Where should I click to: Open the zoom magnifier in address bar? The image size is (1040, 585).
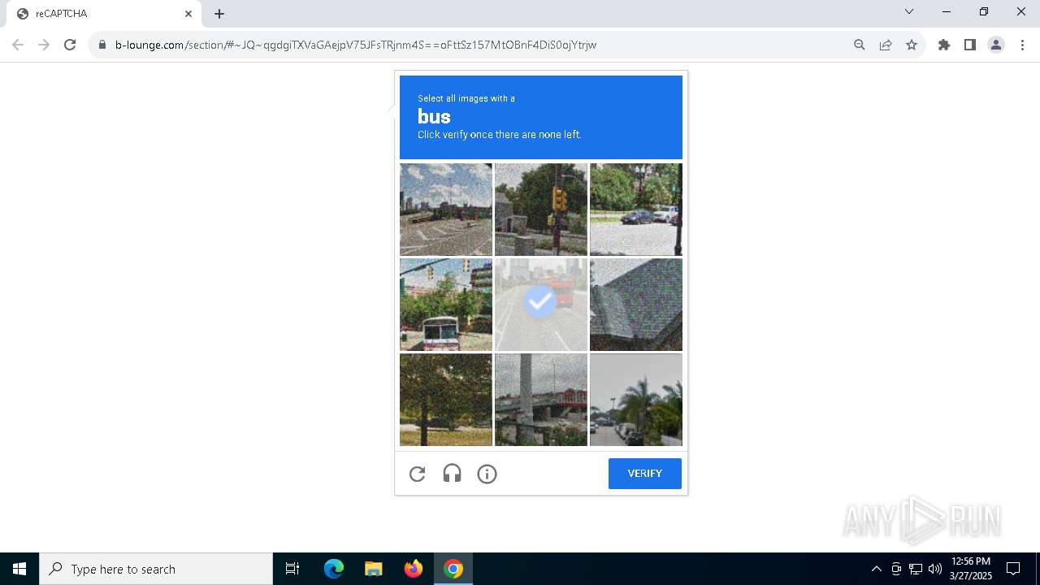point(860,45)
